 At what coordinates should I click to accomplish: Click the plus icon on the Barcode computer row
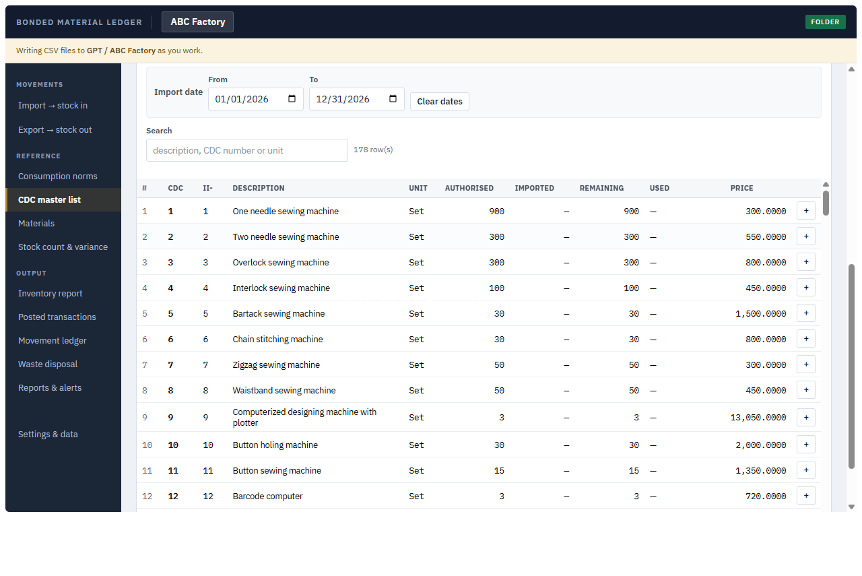806,496
